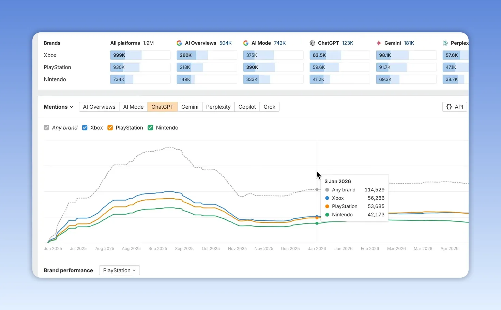The height and width of the screenshot is (310, 501).
Task: Click the Nintendo green data point on chart
Action: click(x=317, y=223)
